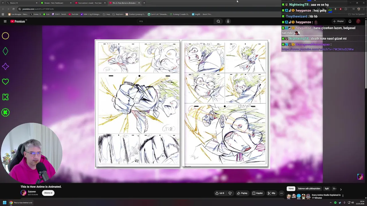
Task: Dislike the video with thumbs down
Action: (230, 193)
